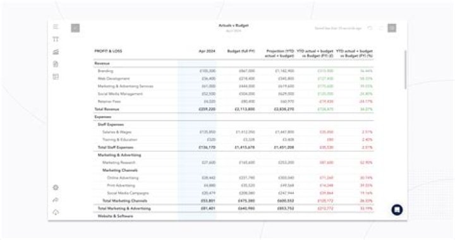This screenshot has height=240, width=455.
Task: Select the text tool icon in sidebar
Action: 56,39
